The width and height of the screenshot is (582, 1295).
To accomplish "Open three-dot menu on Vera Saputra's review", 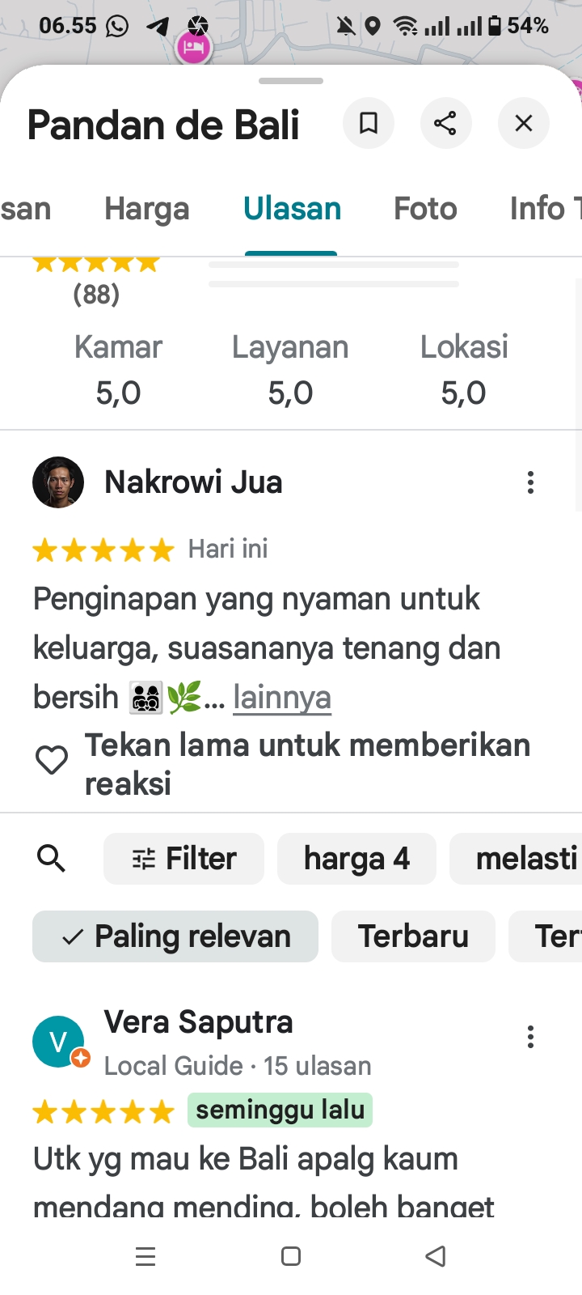I will 530,1037.
